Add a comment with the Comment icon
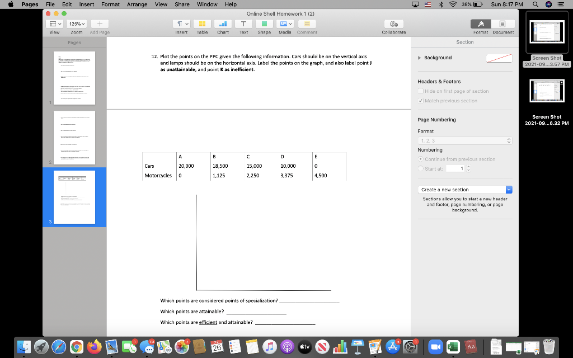 pos(307,23)
